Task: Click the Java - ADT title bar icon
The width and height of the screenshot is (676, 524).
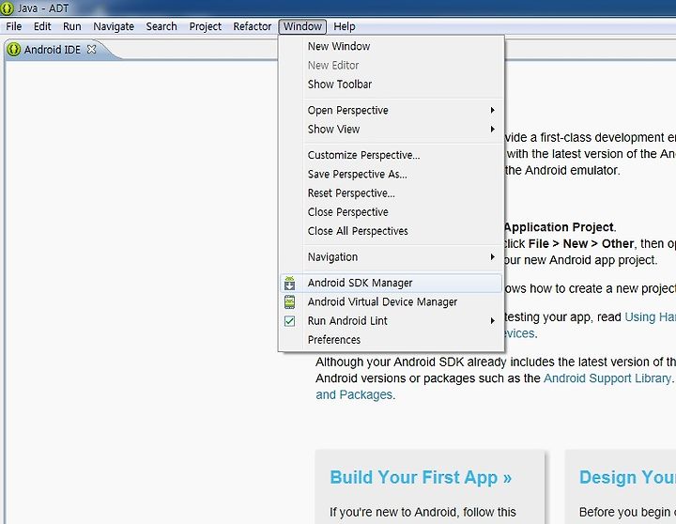Action: click(x=7, y=8)
